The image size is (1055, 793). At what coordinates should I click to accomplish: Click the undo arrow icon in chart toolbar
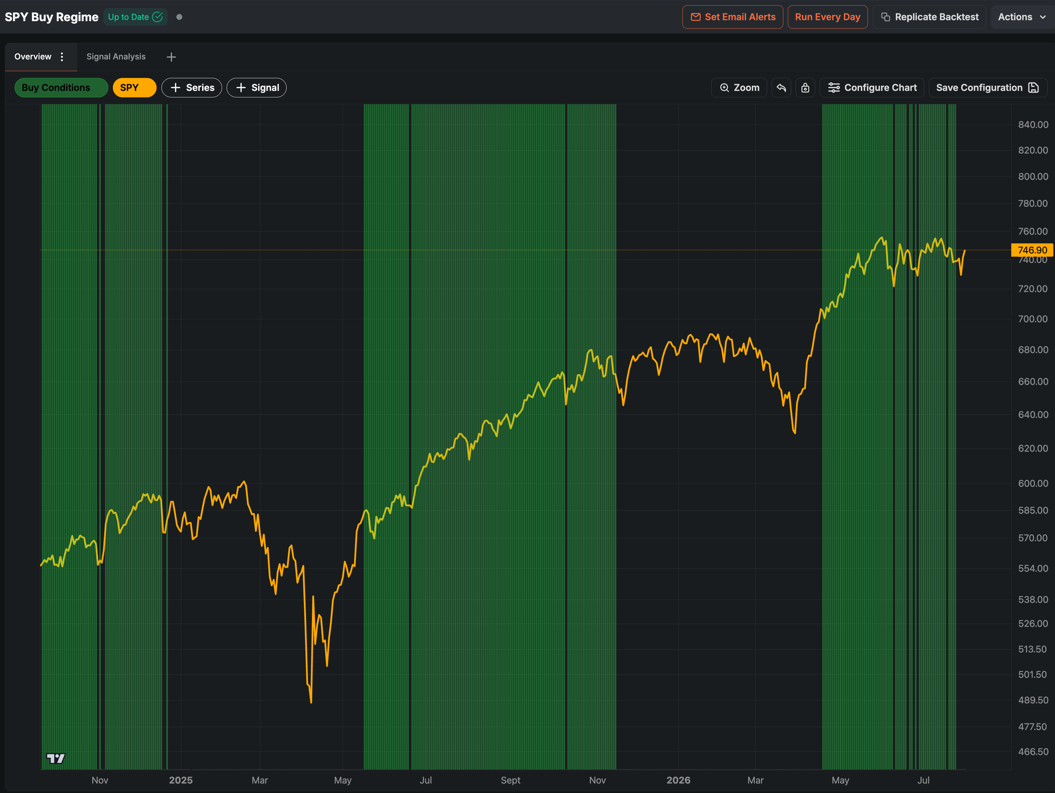tap(781, 88)
